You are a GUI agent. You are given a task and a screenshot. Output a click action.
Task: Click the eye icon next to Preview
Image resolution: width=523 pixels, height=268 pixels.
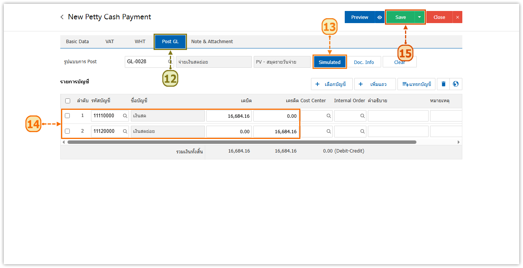click(379, 17)
